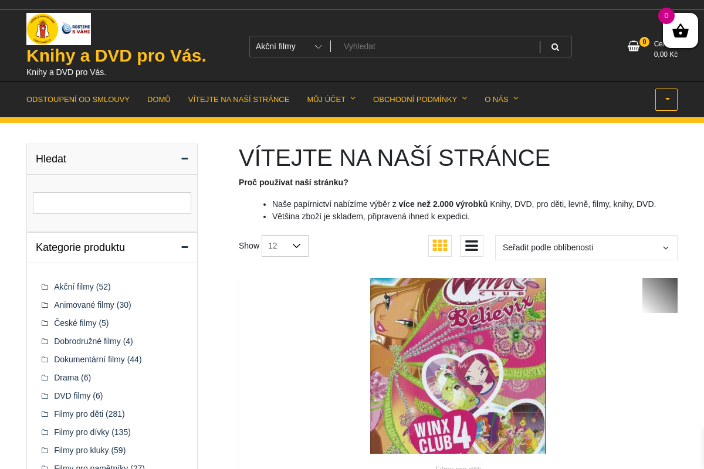Switch to grid view layout
The height and width of the screenshot is (469, 704).
tap(440, 246)
